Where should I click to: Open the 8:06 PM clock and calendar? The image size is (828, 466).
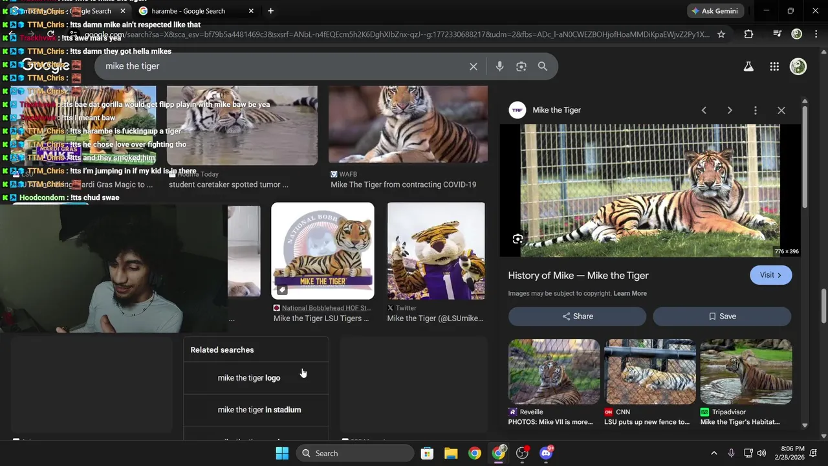coord(792,453)
